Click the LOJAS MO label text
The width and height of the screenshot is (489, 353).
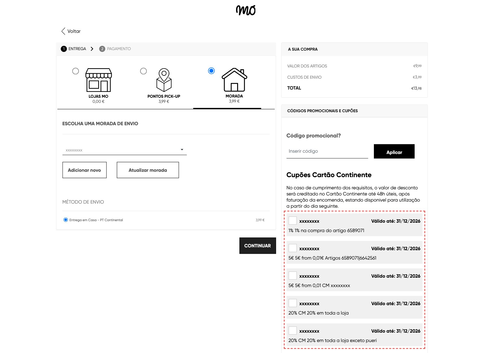(99, 96)
